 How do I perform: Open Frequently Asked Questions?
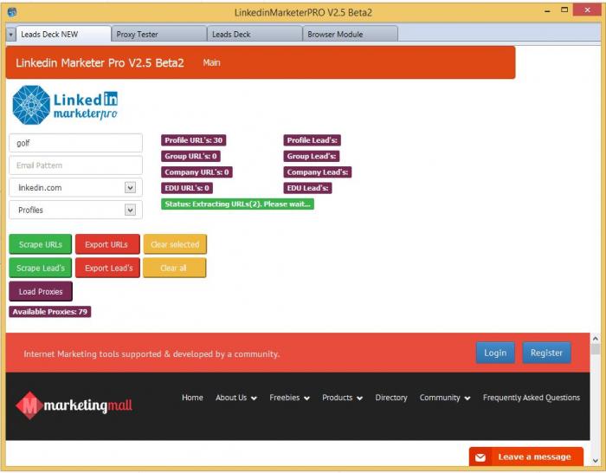[532, 398]
